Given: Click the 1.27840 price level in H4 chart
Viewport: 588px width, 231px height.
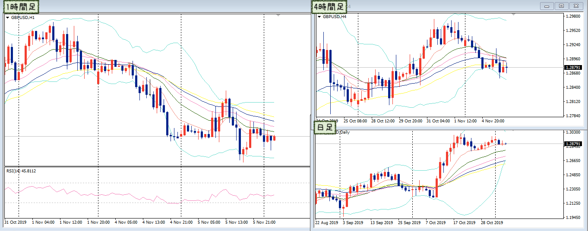Looking at the screenshot, I should 573,115.
